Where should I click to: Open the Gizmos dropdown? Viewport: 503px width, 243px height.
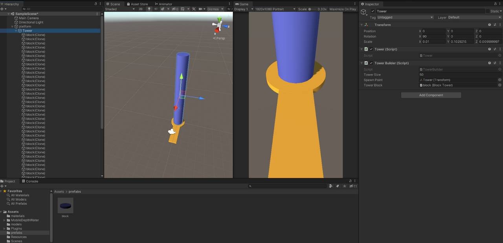pyautogui.click(x=215, y=9)
